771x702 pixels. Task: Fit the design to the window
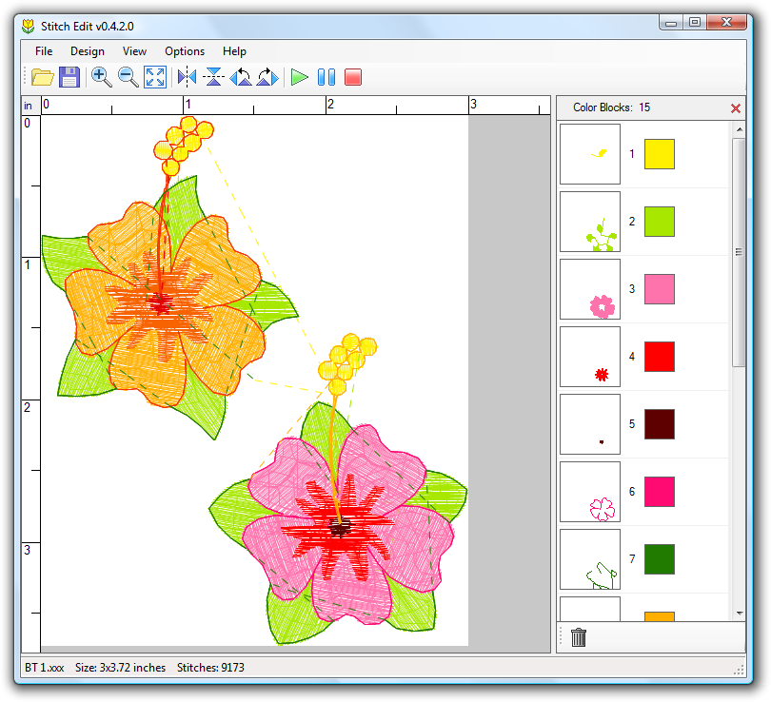tap(154, 77)
